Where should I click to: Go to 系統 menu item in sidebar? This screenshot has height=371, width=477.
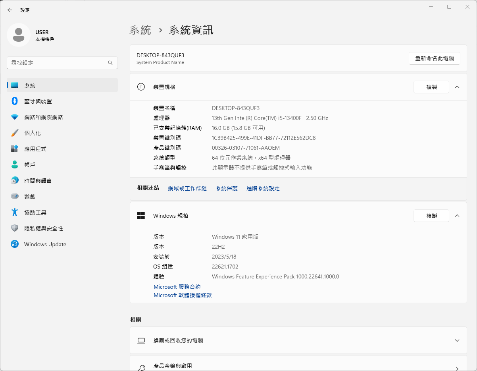[62, 85]
